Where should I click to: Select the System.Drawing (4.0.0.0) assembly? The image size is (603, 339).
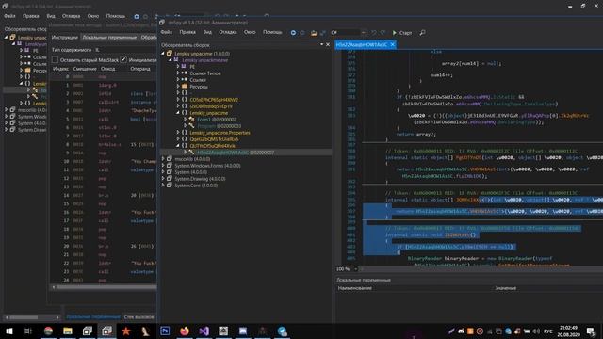199,179
